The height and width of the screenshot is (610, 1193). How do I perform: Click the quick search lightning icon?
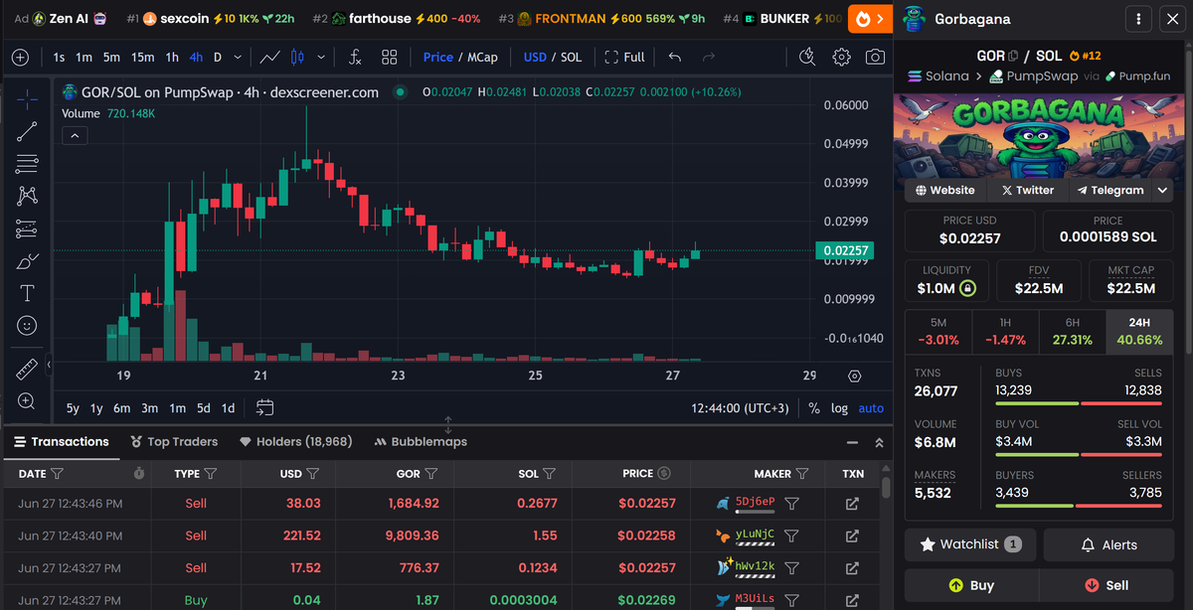(807, 58)
